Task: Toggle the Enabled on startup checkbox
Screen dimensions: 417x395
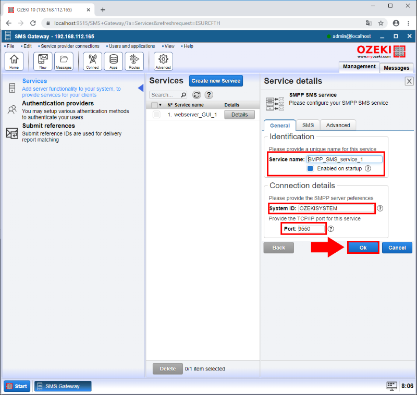Action: click(x=310, y=168)
